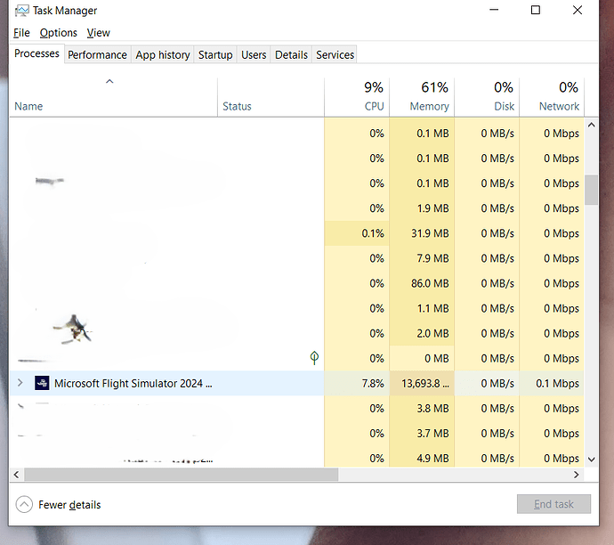
Task: Switch to the App history tab
Action: coord(163,55)
